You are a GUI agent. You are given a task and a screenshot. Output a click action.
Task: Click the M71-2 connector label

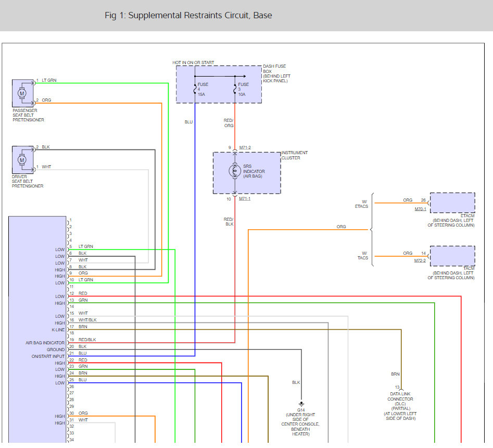(245, 147)
